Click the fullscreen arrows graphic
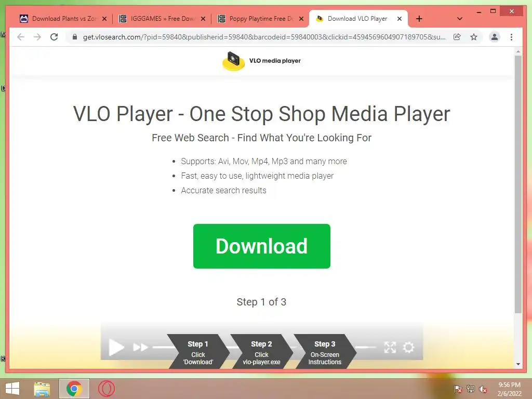 click(x=390, y=347)
